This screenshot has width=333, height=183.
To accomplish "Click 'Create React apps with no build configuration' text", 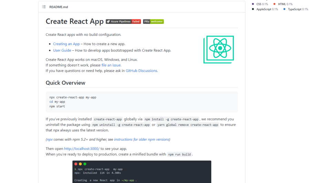I will click(x=83, y=34).
